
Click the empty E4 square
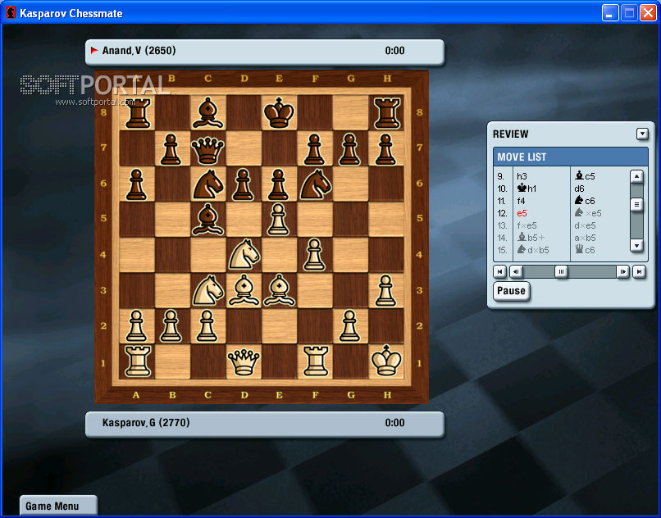tap(279, 255)
